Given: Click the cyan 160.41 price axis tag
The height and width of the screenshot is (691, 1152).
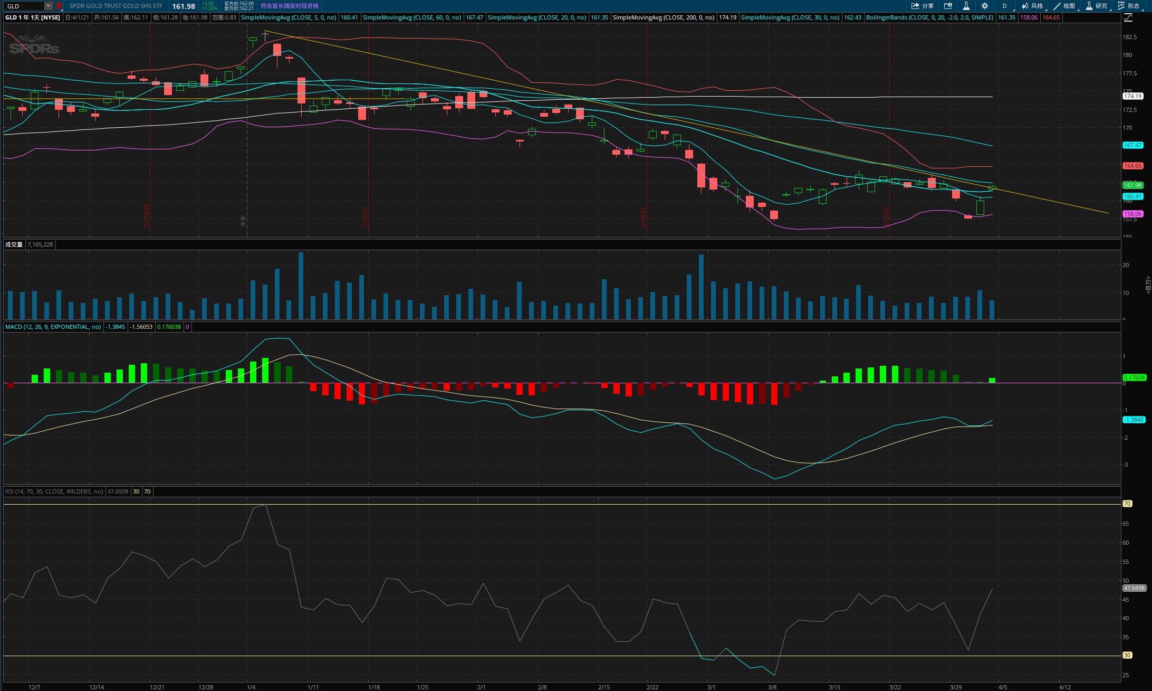Looking at the screenshot, I should point(1133,196).
